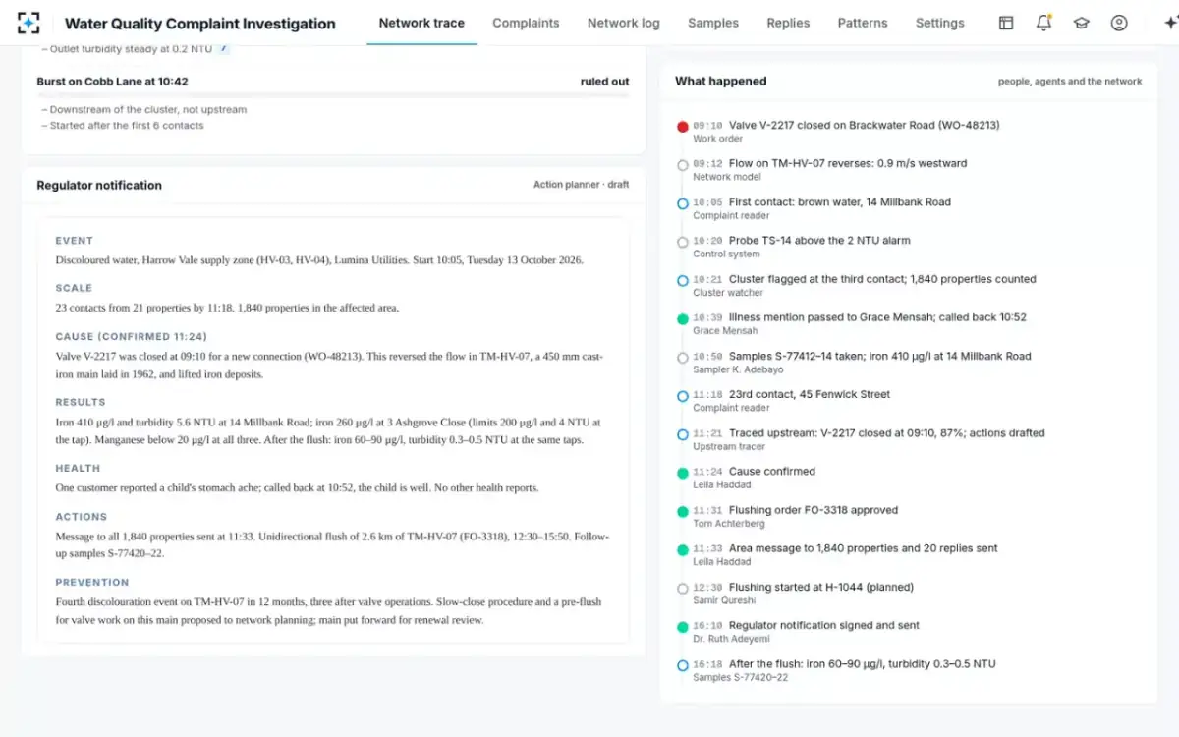Click the What happened heading
This screenshot has height=737, width=1179.
(x=721, y=82)
